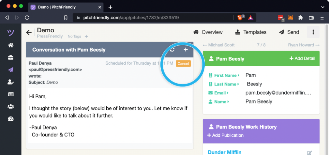This screenshot has height=155, width=329.
Task: Click the Last Name value Beesly
Action: pyautogui.click(x=254, y=84)
